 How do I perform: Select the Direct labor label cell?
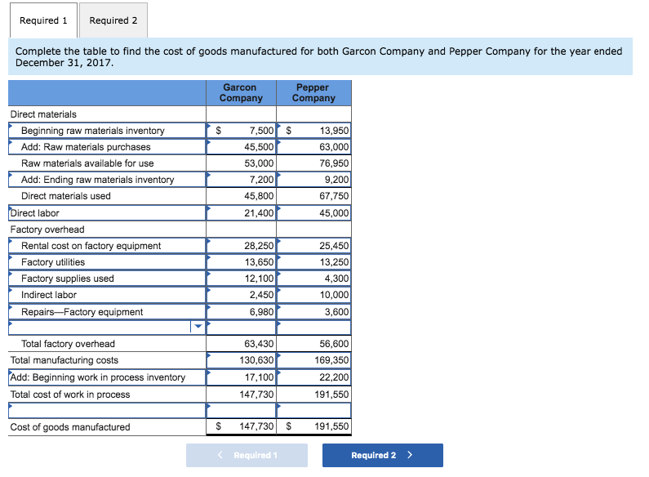coord(107,213)
